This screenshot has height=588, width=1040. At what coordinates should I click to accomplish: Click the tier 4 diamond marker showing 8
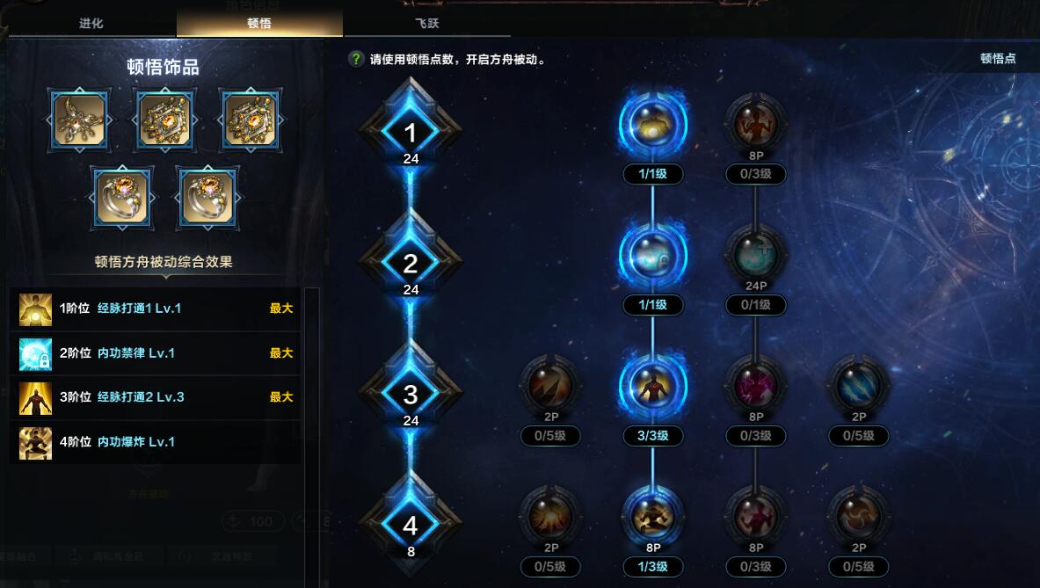pos(411,525)
